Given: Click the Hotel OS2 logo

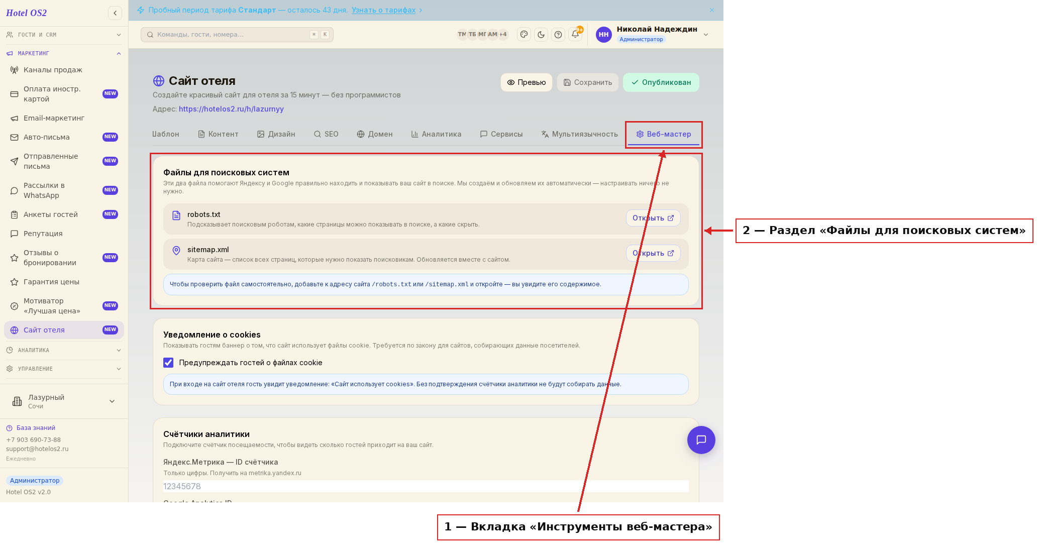Looking at the screenshot, I should [x=27, y=13].
